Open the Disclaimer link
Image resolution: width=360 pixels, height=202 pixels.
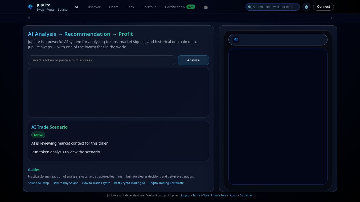tap(246, 195)
